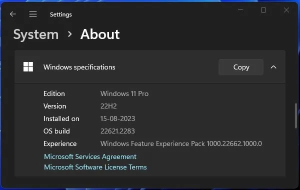Select the '15-08-2023' install date
The width and height of the screenshot is (300, 190).
click(x=117, y=118)
